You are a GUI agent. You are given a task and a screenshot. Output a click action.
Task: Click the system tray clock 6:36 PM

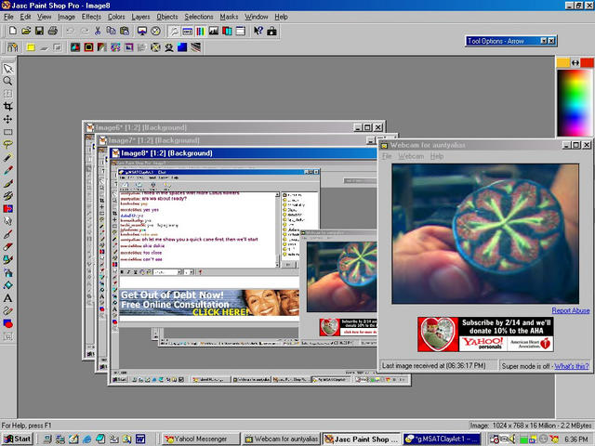[x=575, y=439]
